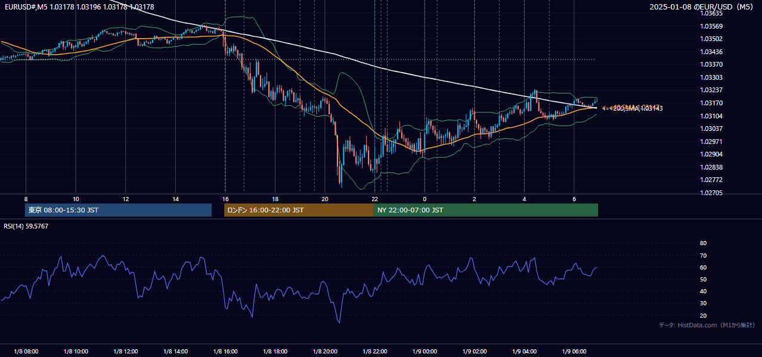
Task: Click price axis value 1.03635
Action: 711,13
